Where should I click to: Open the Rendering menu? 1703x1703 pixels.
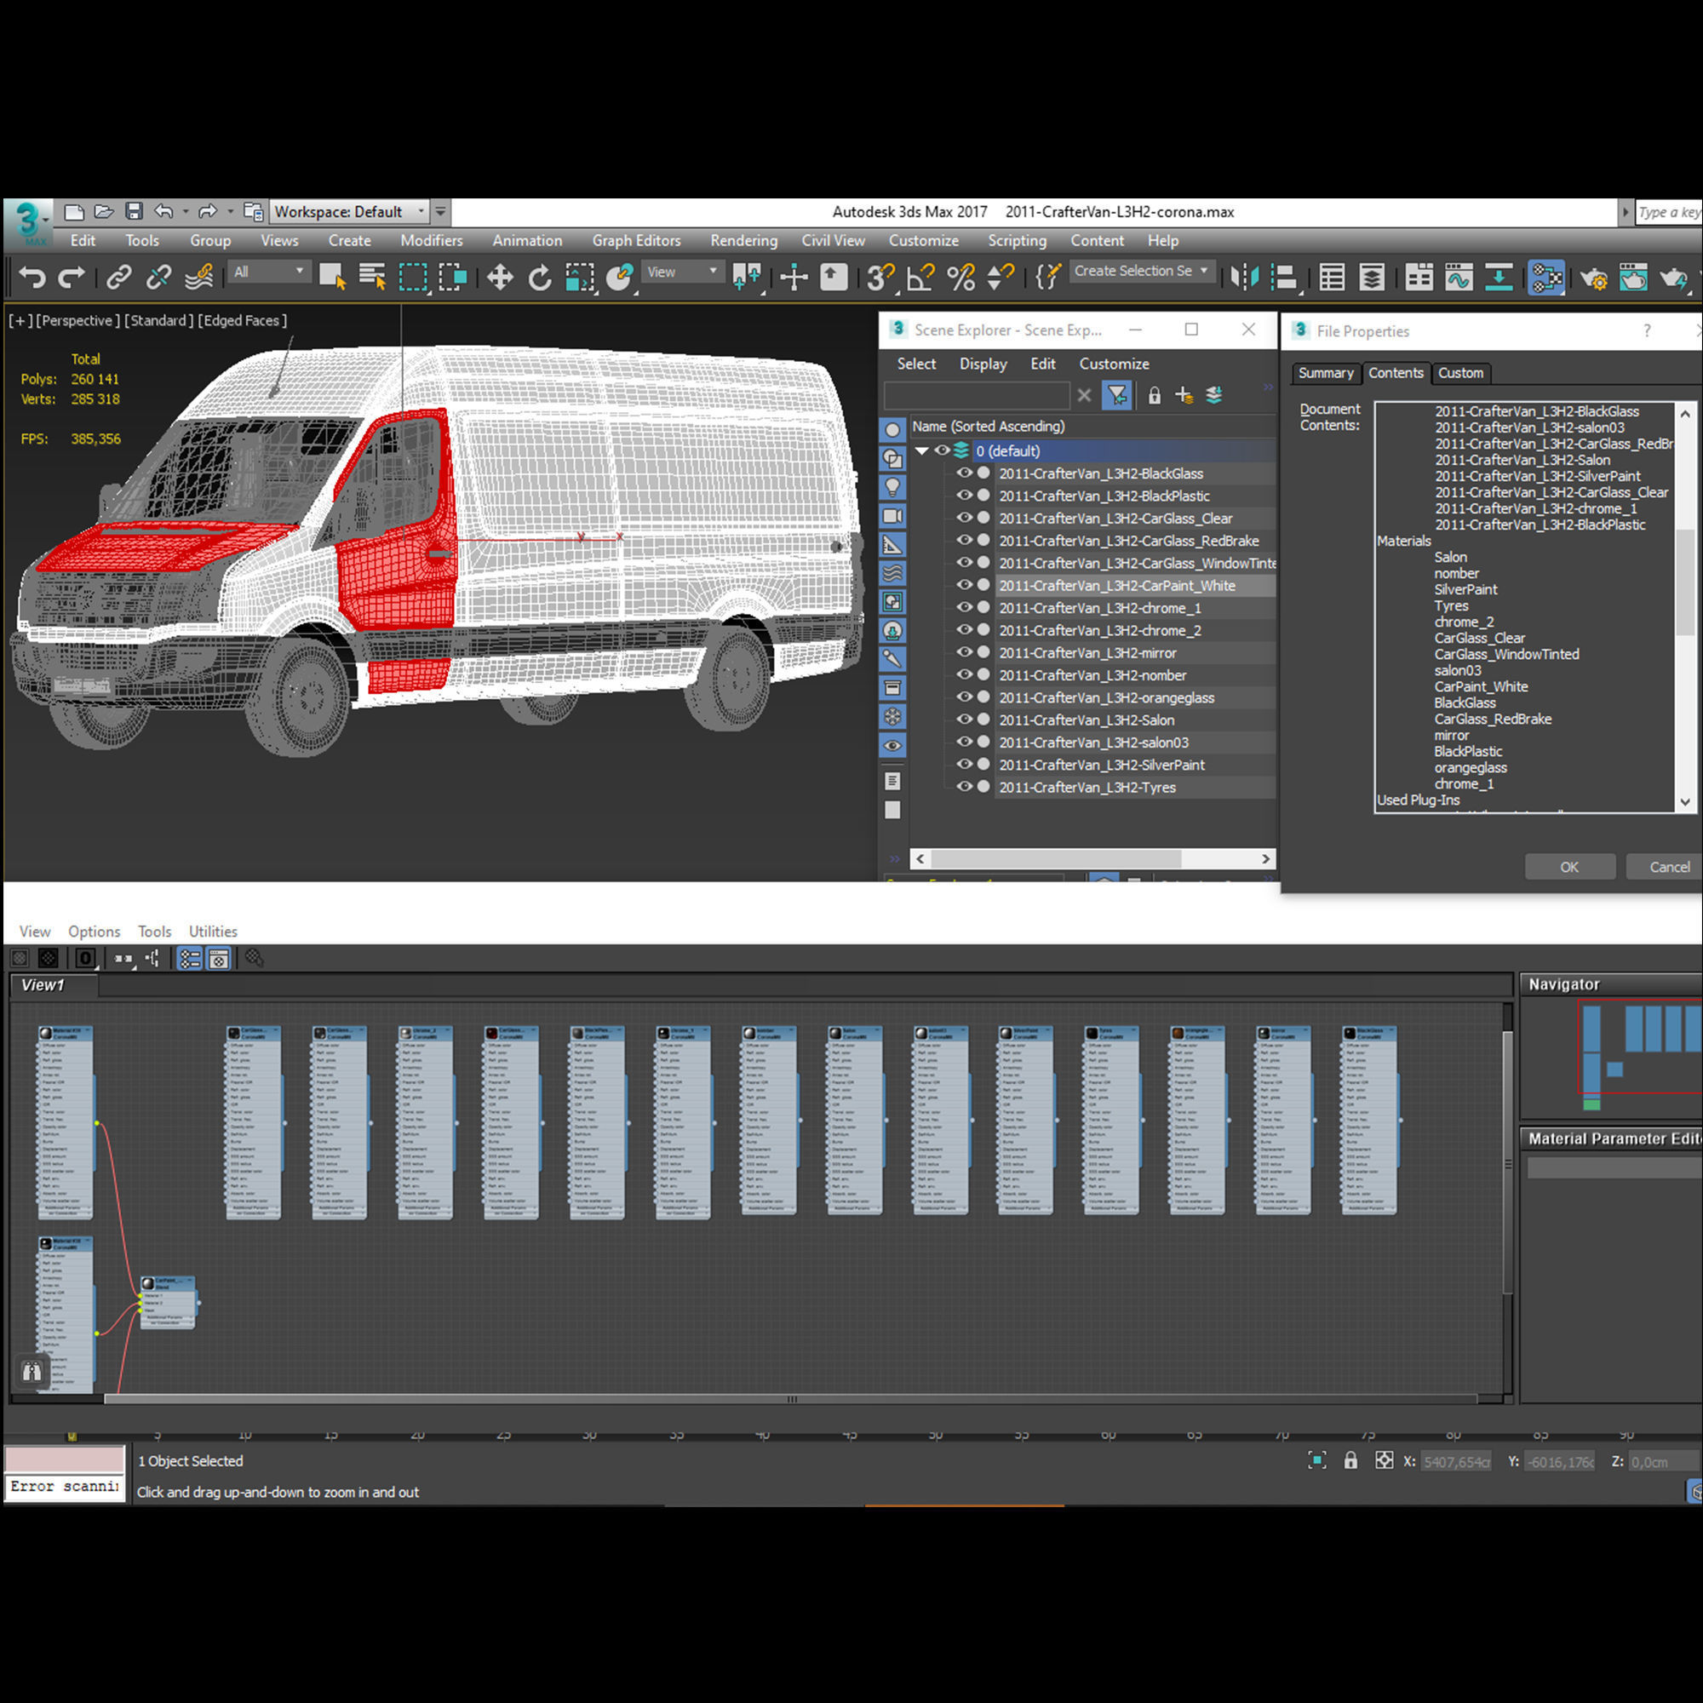coord(743,241)
